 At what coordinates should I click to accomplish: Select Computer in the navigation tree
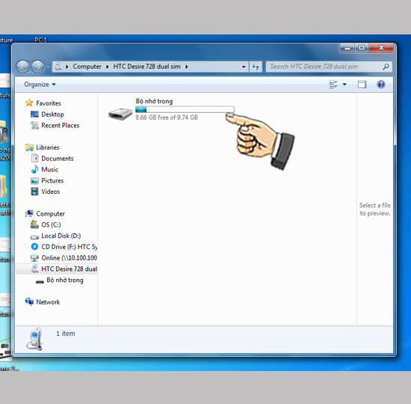[50, 214]
